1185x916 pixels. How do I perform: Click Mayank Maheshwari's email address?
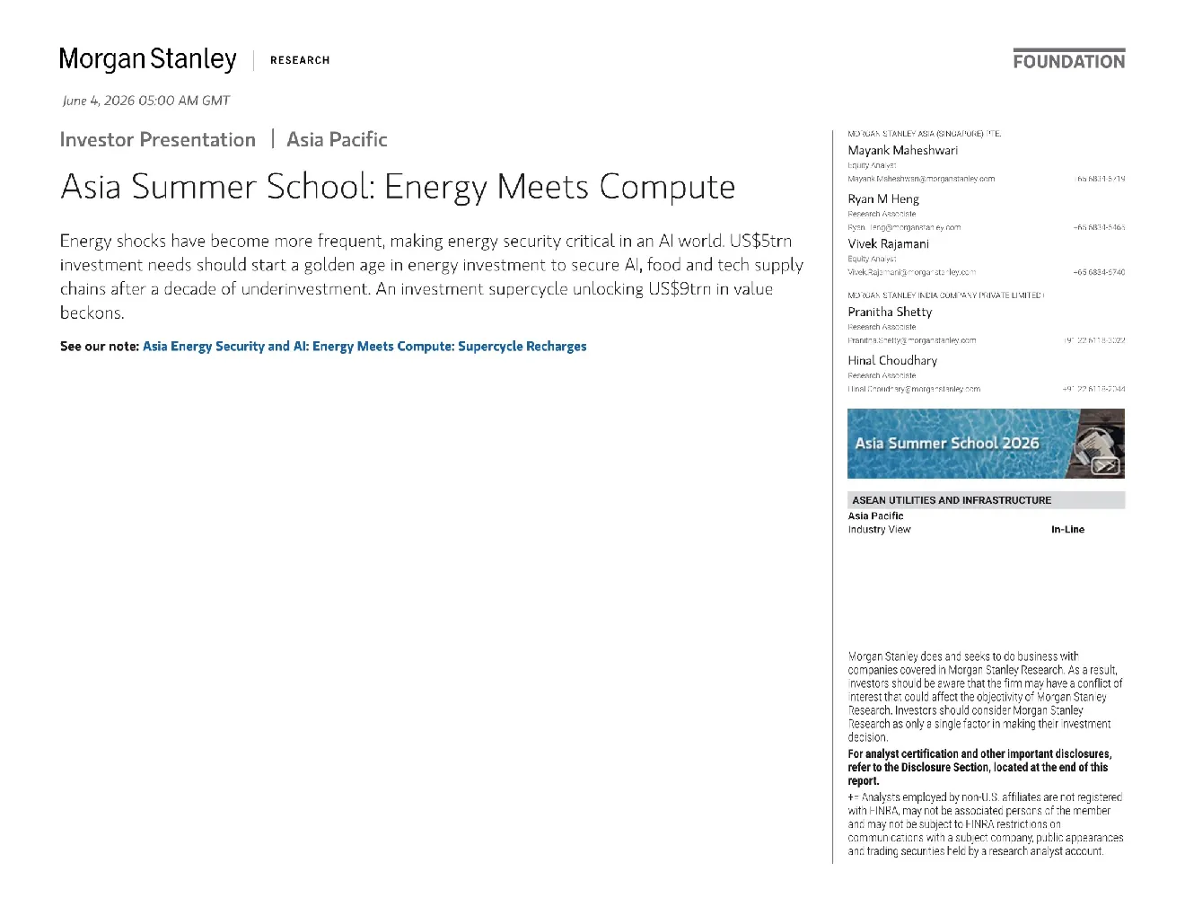(x=921, y=179)
